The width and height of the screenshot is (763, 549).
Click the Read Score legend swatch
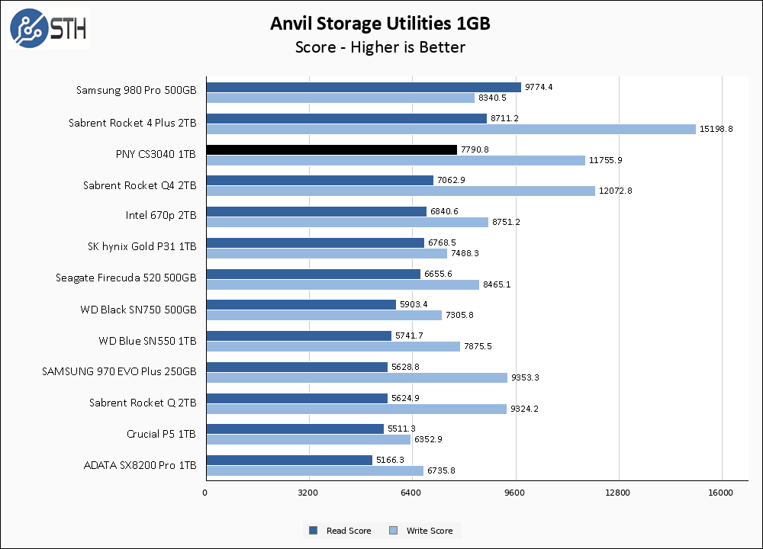tap(314, 531)
